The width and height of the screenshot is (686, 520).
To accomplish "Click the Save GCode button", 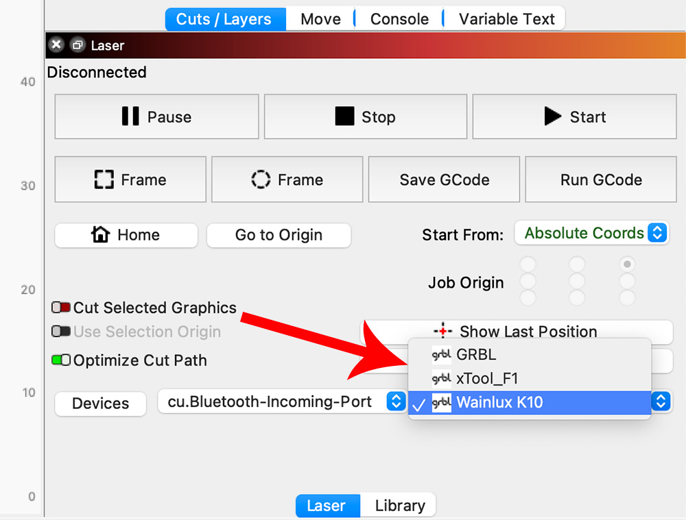I will pyautogui.click(x=445, y=179).
